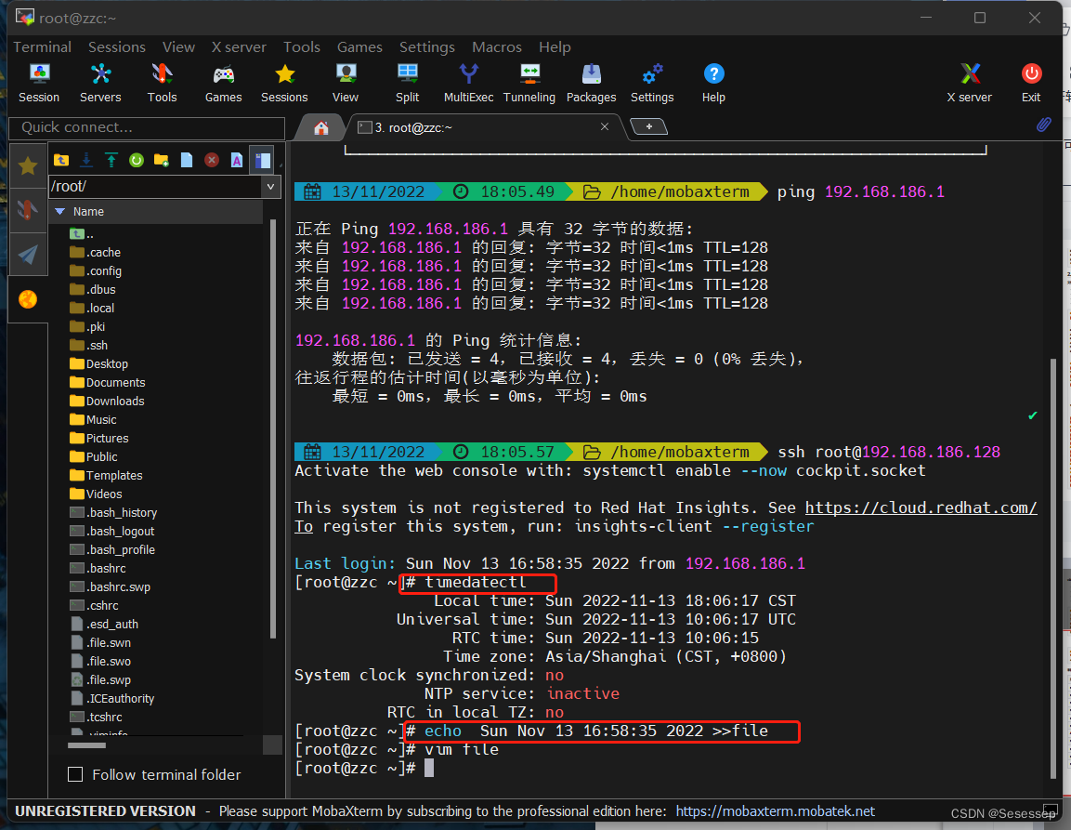The image size is (1071, 830).
Task: Toggle the SFTP panel layout icon
Action: pos(262,160)
